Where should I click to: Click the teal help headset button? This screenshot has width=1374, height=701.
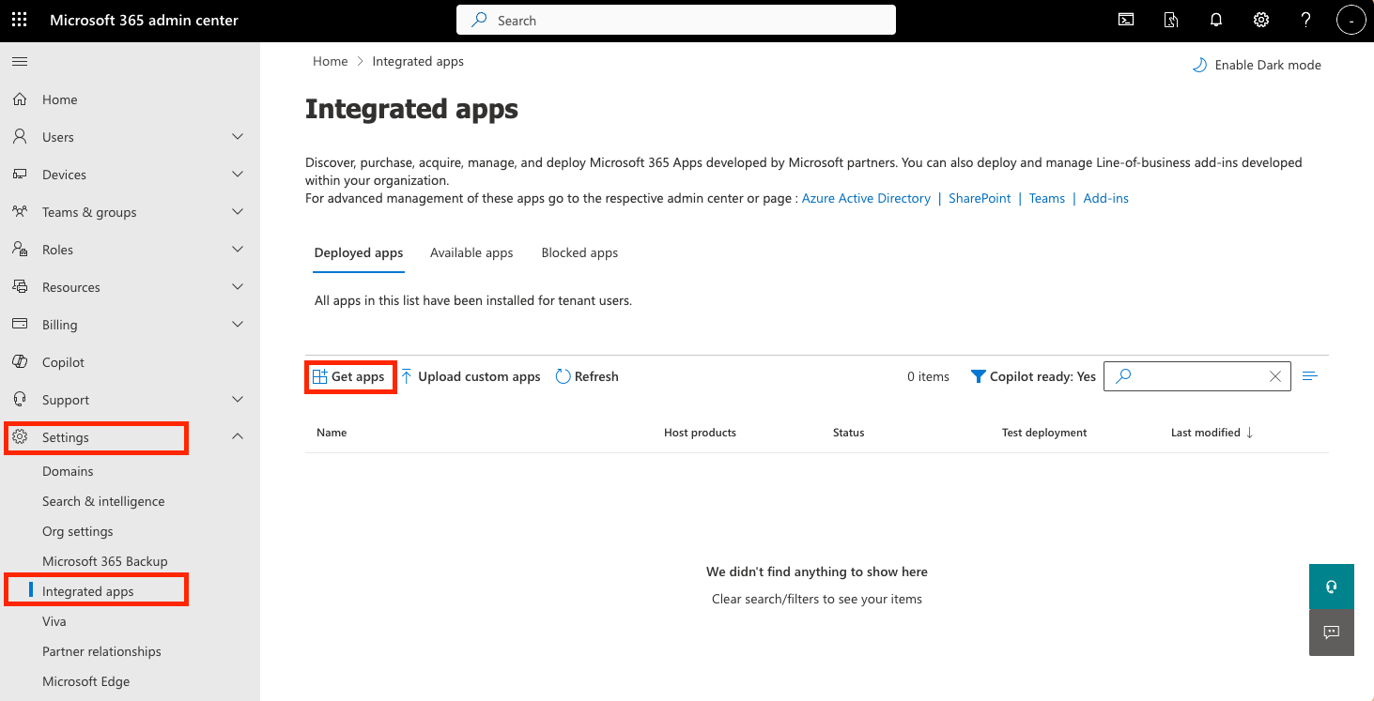pyautogui.click(x=1331, y=587)
